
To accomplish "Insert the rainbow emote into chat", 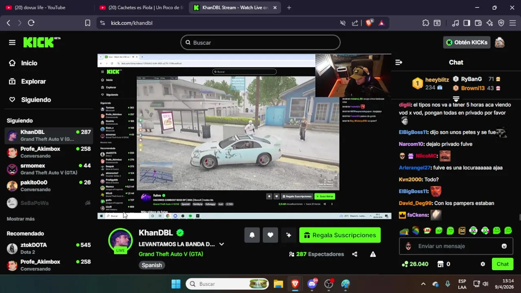I will pos(416,231).
